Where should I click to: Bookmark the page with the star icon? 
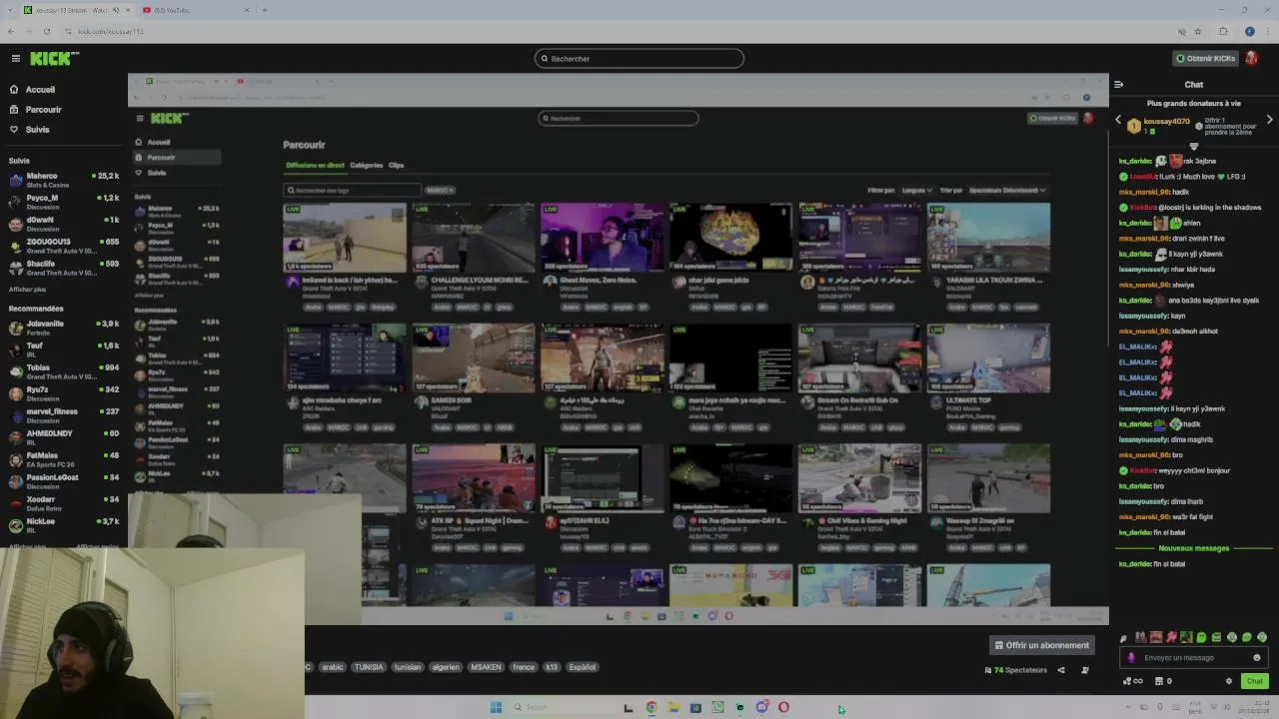1198,32
